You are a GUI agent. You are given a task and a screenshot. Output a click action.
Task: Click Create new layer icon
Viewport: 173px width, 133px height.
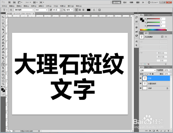pos(165,131)
